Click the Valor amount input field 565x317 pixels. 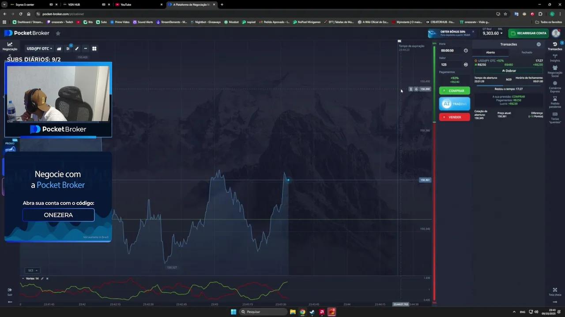point(450,64)
